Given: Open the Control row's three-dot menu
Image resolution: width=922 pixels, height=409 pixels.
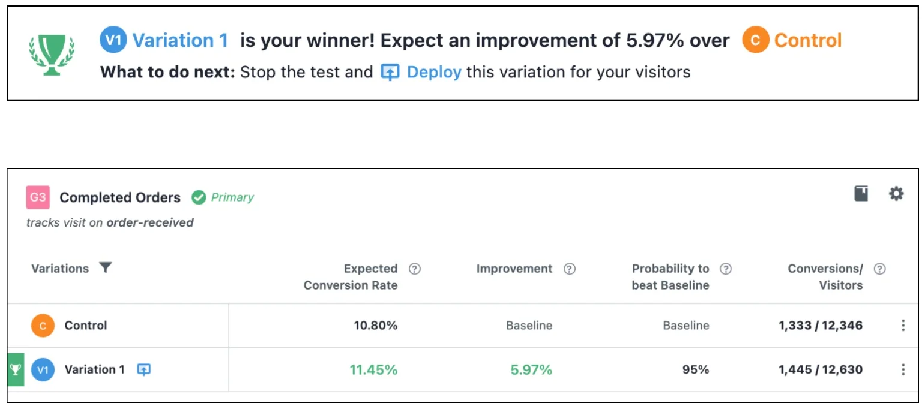Looking at the screenshot, I should point(903,326).
